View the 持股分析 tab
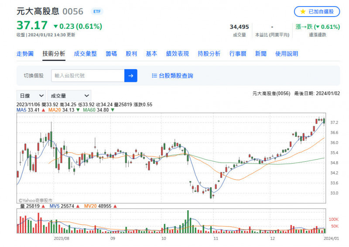Screen dimensions: 349x247 point(209,53)
